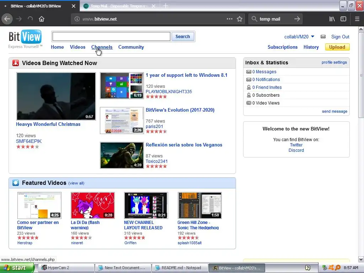
Task: Rate with stars under SMF64EPIK
Action: [27, 147]
